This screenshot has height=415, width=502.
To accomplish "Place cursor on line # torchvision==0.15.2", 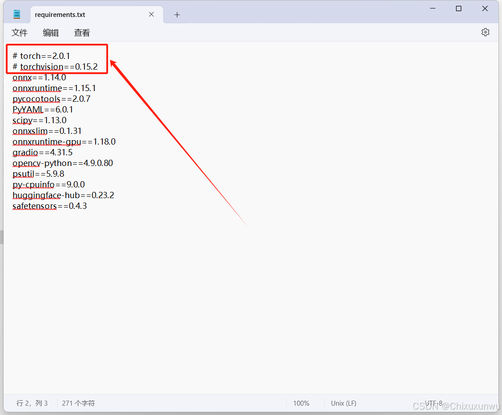I will click(x=55, y=66).
